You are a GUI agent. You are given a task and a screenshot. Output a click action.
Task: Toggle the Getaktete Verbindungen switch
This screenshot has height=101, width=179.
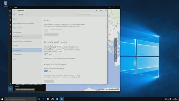click(x=46, y=54)
